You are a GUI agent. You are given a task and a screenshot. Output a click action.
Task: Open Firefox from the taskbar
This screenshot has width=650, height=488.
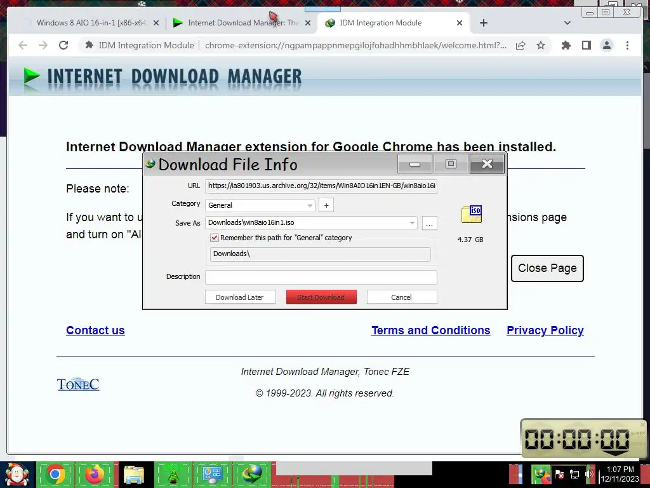[x=95, y=475]
